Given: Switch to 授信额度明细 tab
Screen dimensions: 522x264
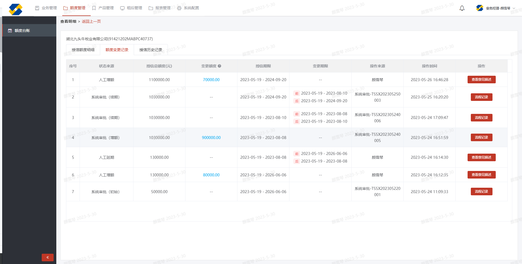Looking at the screenshot, I should tap(83, 50).
